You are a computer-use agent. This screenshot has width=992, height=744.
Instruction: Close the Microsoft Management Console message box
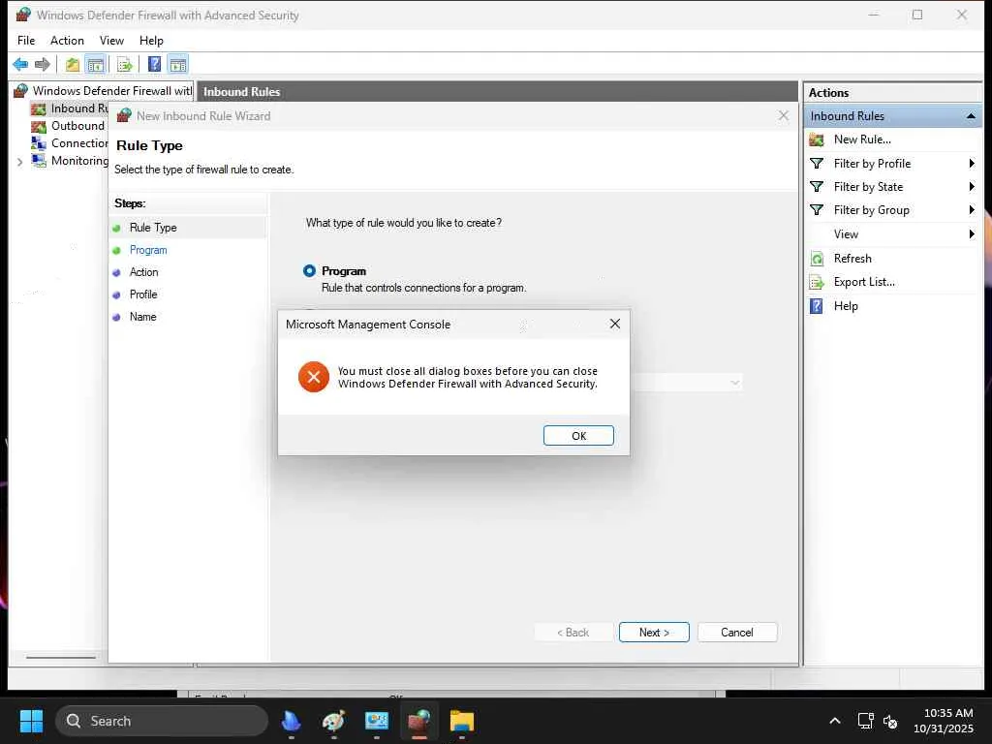click(x=615, y=324)
